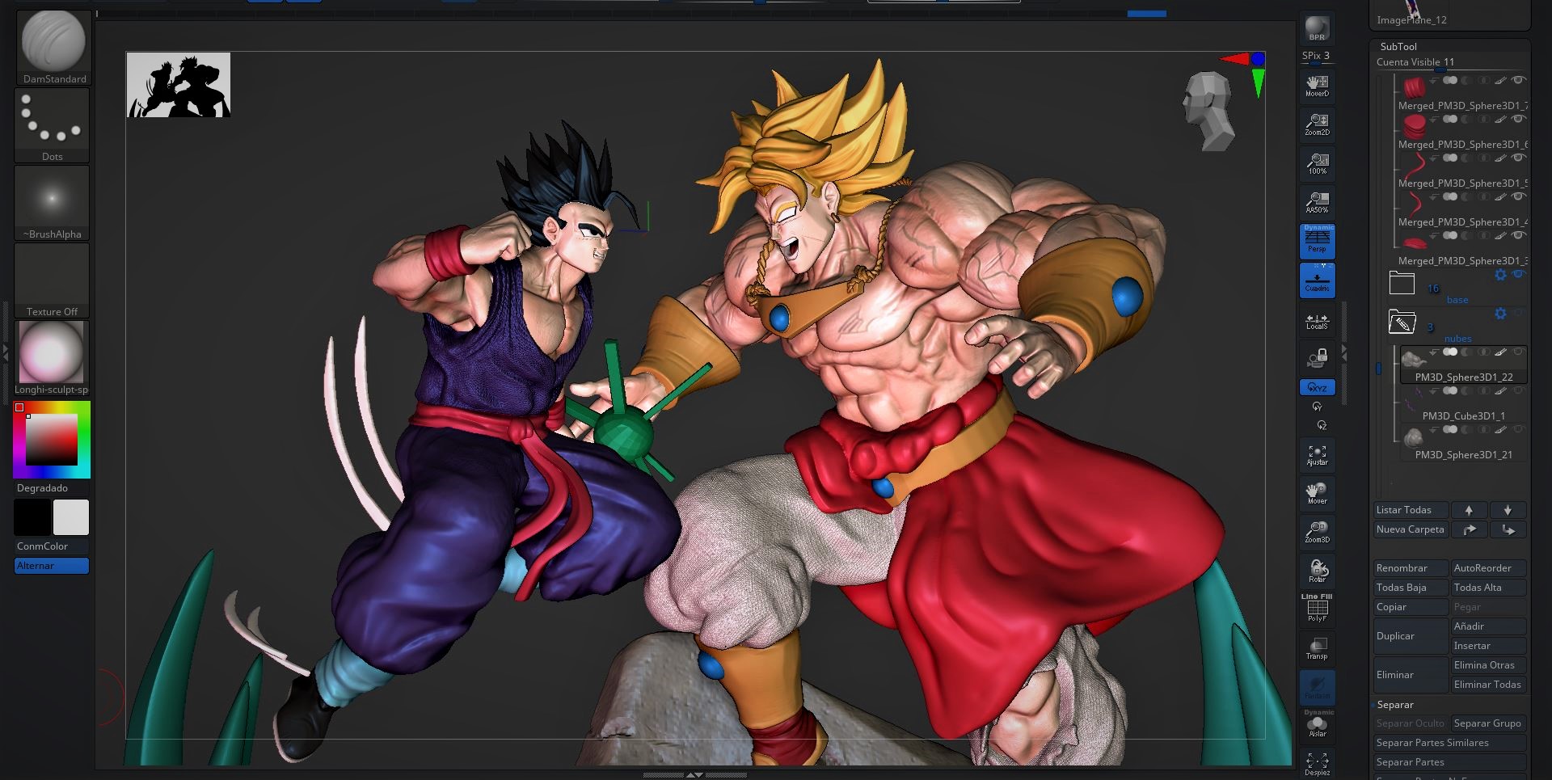The height and width of the screenshot is (780, 1552).
Task: Open the Dots stroke type selector
Action: coord(53,124)
